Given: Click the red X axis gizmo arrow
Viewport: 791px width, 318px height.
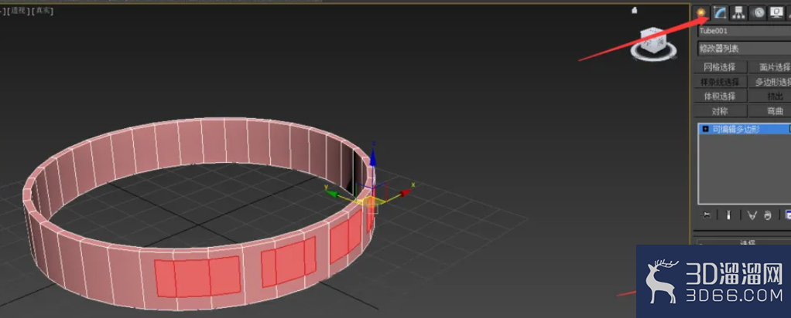Looking at the screenshot, I should click(405, 192).
